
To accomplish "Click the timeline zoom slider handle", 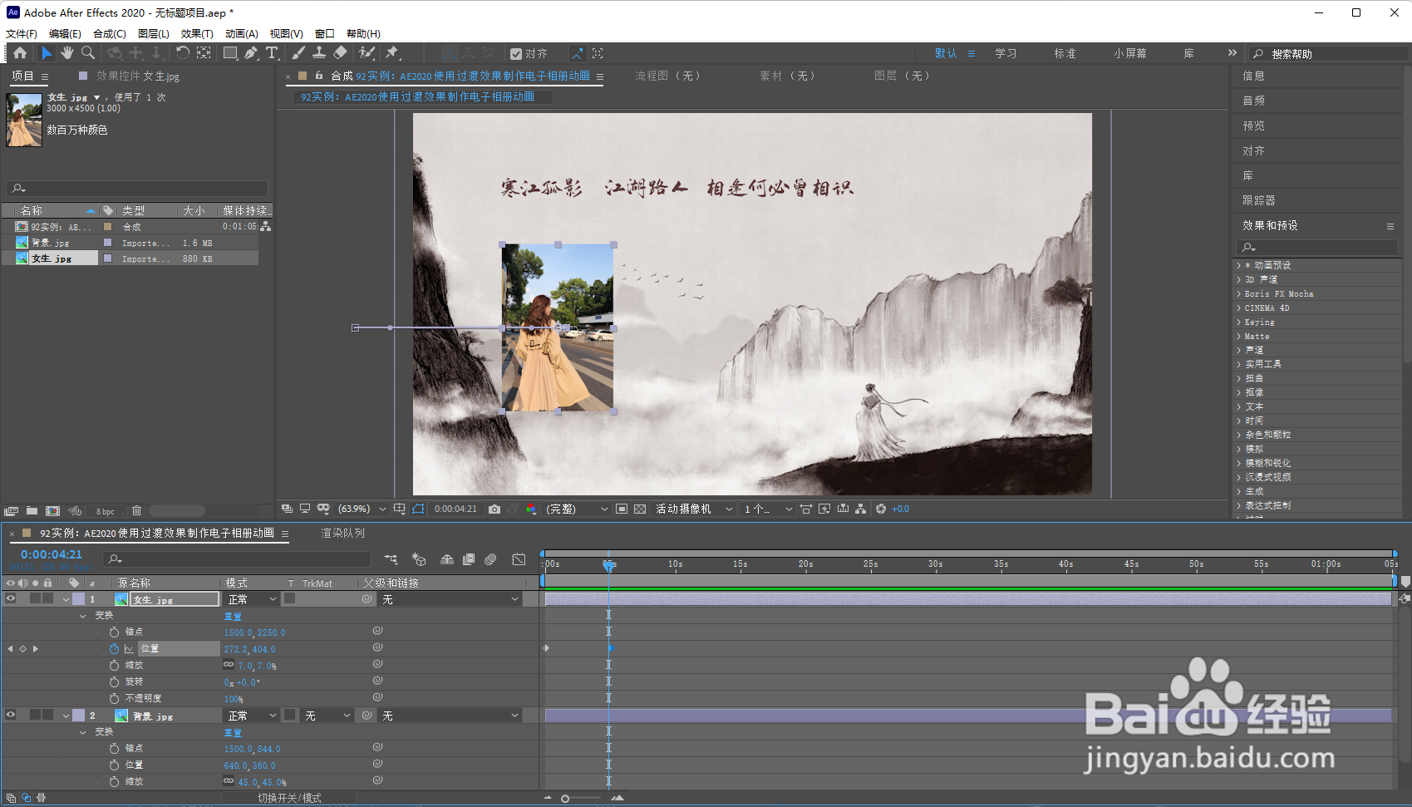I will [x=565, y=799].
